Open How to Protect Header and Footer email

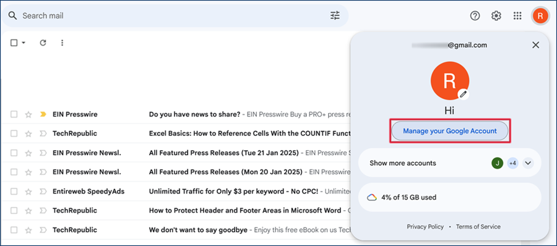[244, 211]
